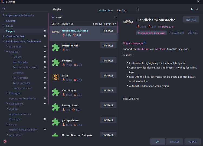Click the Mustache Util puzzle icon
Screen dimensions: 203x146
[56, 47]
